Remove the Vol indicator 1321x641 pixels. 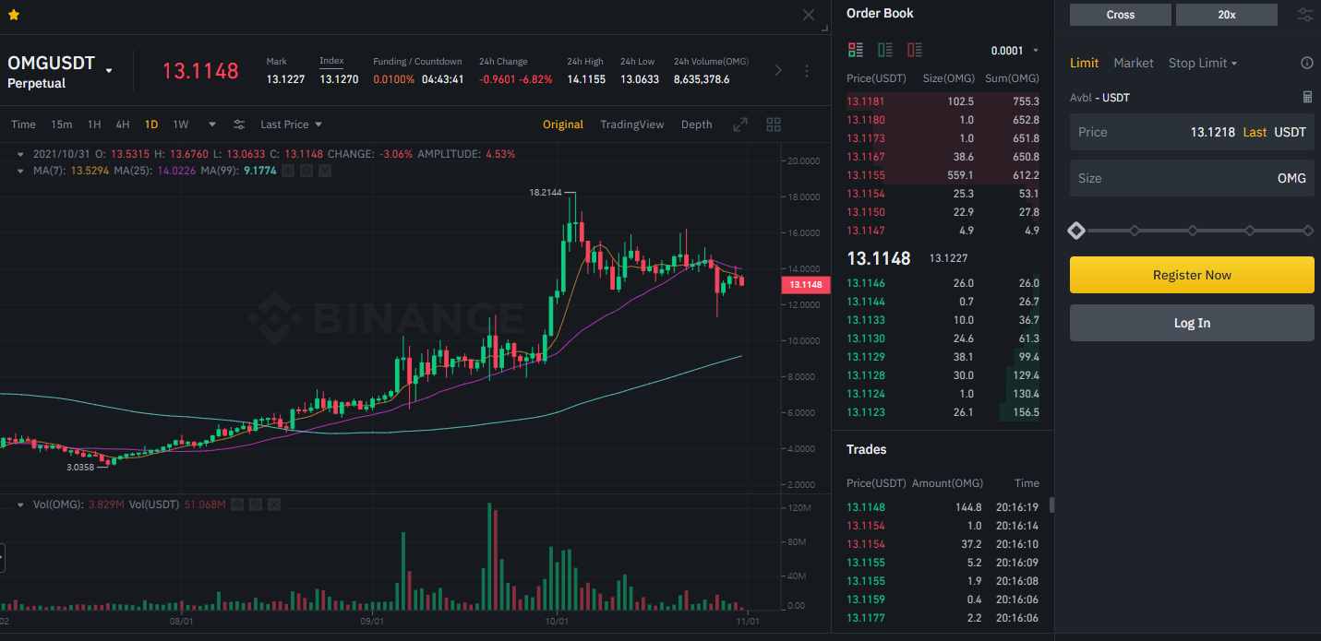274,504
